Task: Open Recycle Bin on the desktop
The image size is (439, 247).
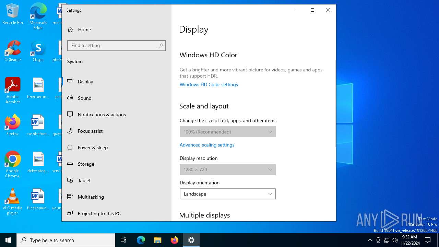Action: (13, 14)
